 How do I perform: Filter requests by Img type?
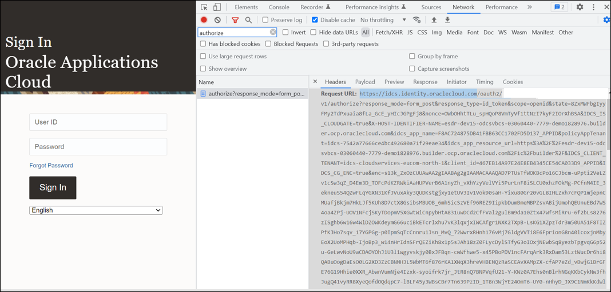tap(437, 33)
